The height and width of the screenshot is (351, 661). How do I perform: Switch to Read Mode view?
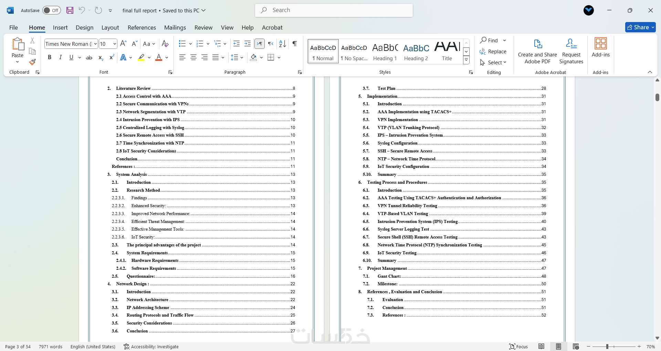point(542,347)
